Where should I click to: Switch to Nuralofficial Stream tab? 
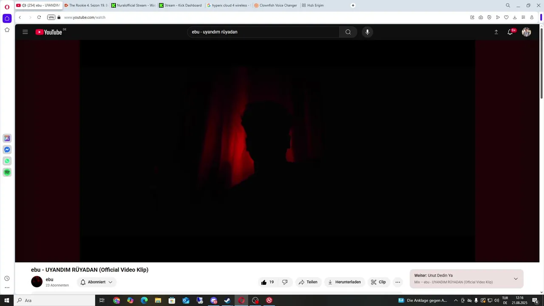click(133, 6)
